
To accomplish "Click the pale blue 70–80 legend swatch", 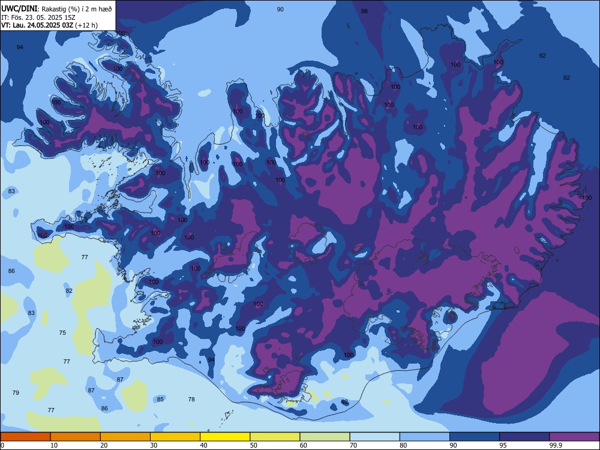I will click(374, 437).
